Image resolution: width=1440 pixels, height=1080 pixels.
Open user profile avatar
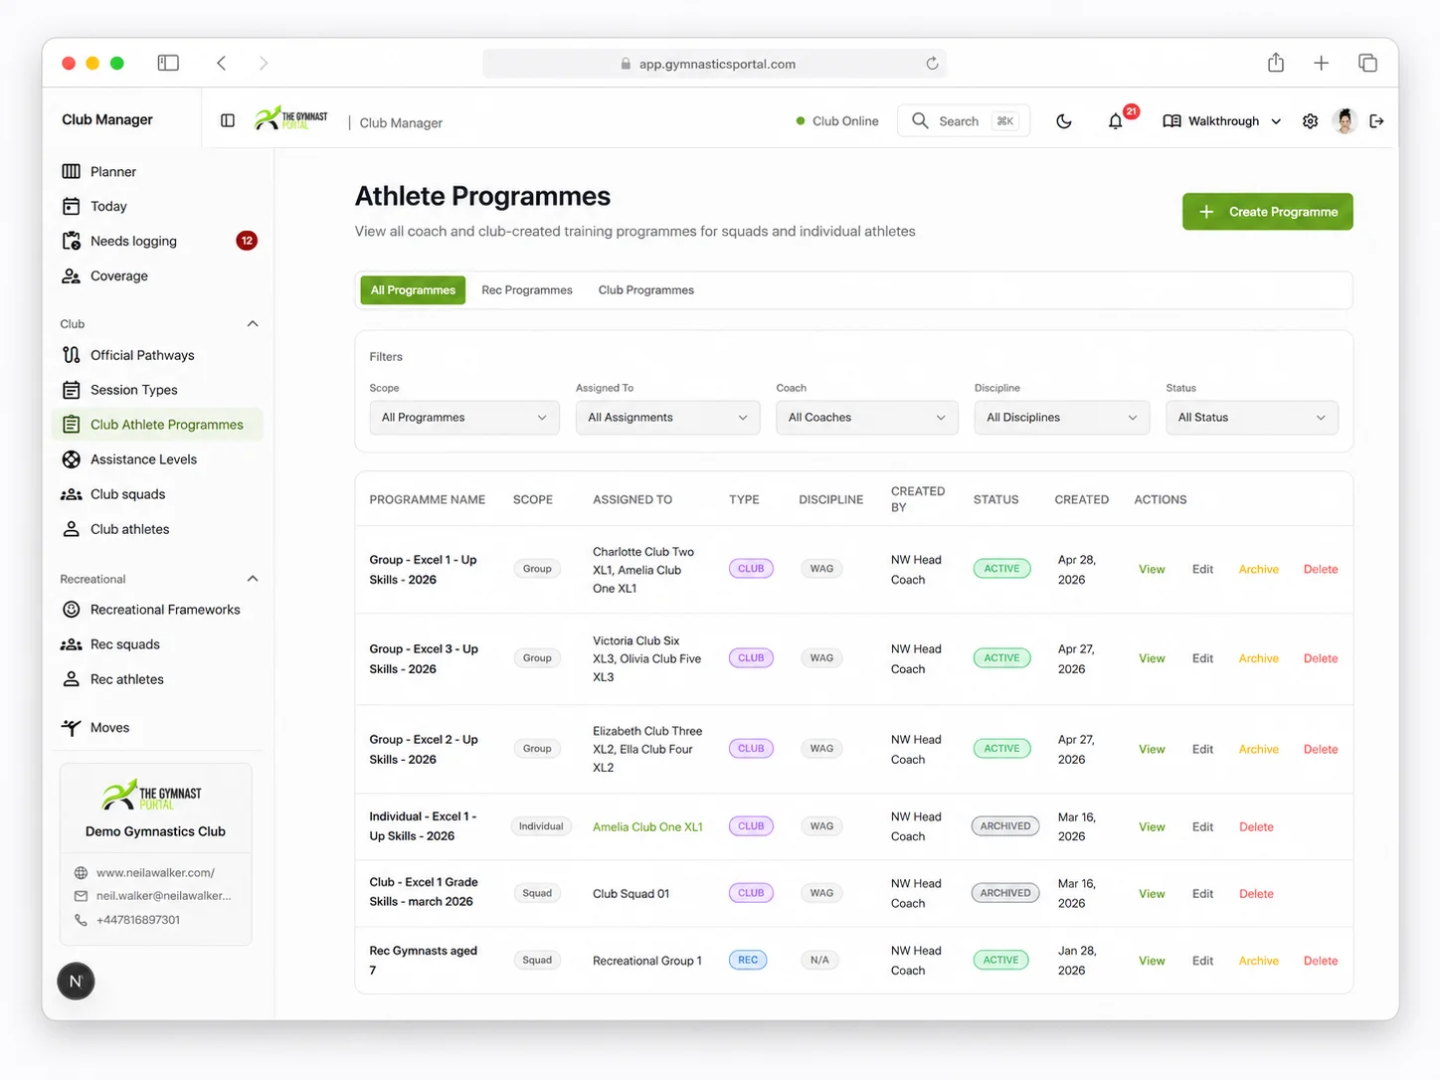coord(1345,121)
